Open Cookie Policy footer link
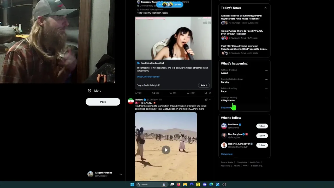The height and width of the screenshot is (188, 334). pos(255,162)
